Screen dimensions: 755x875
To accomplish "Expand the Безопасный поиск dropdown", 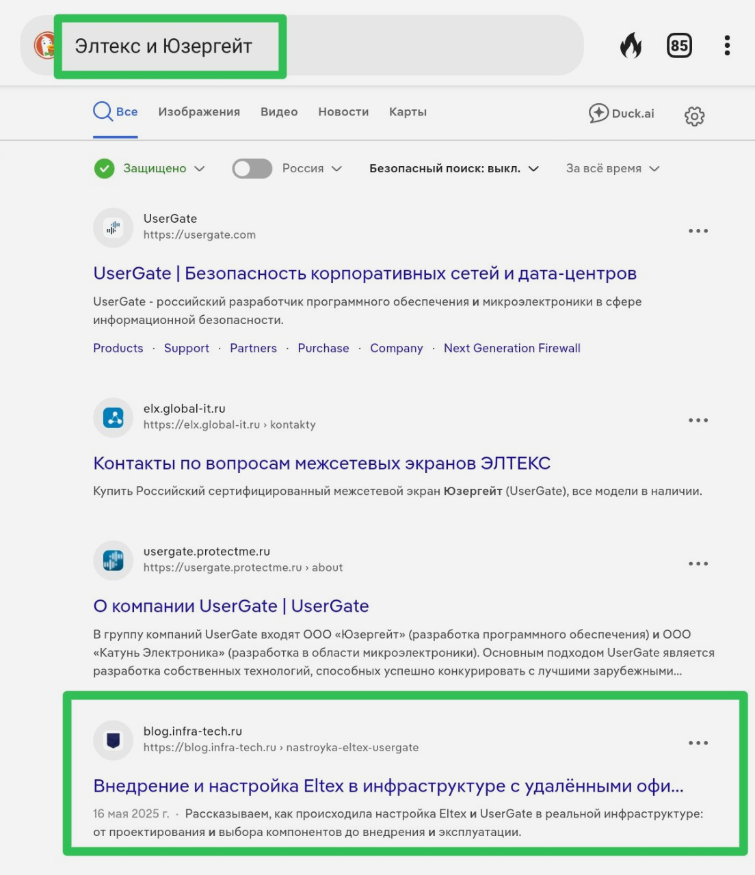I will coord(453,169).
